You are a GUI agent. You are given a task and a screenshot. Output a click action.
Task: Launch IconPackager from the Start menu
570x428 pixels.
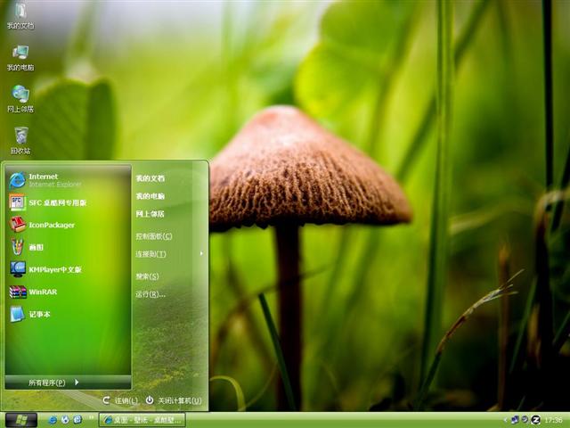coord(51,225)
